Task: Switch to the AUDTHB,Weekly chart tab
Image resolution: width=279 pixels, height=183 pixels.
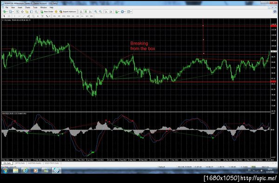Action: (x=35, y=163)
